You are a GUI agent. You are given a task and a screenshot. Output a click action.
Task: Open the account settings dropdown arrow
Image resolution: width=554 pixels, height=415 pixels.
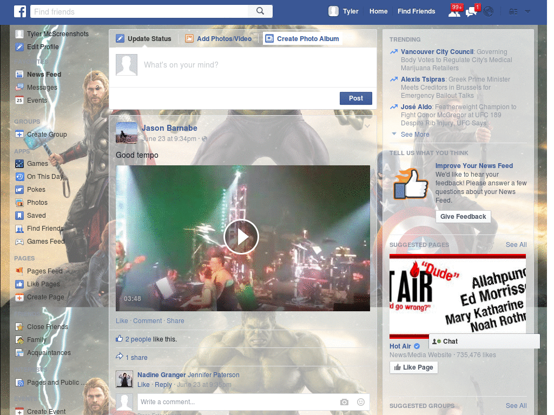(x=527, y=11)
